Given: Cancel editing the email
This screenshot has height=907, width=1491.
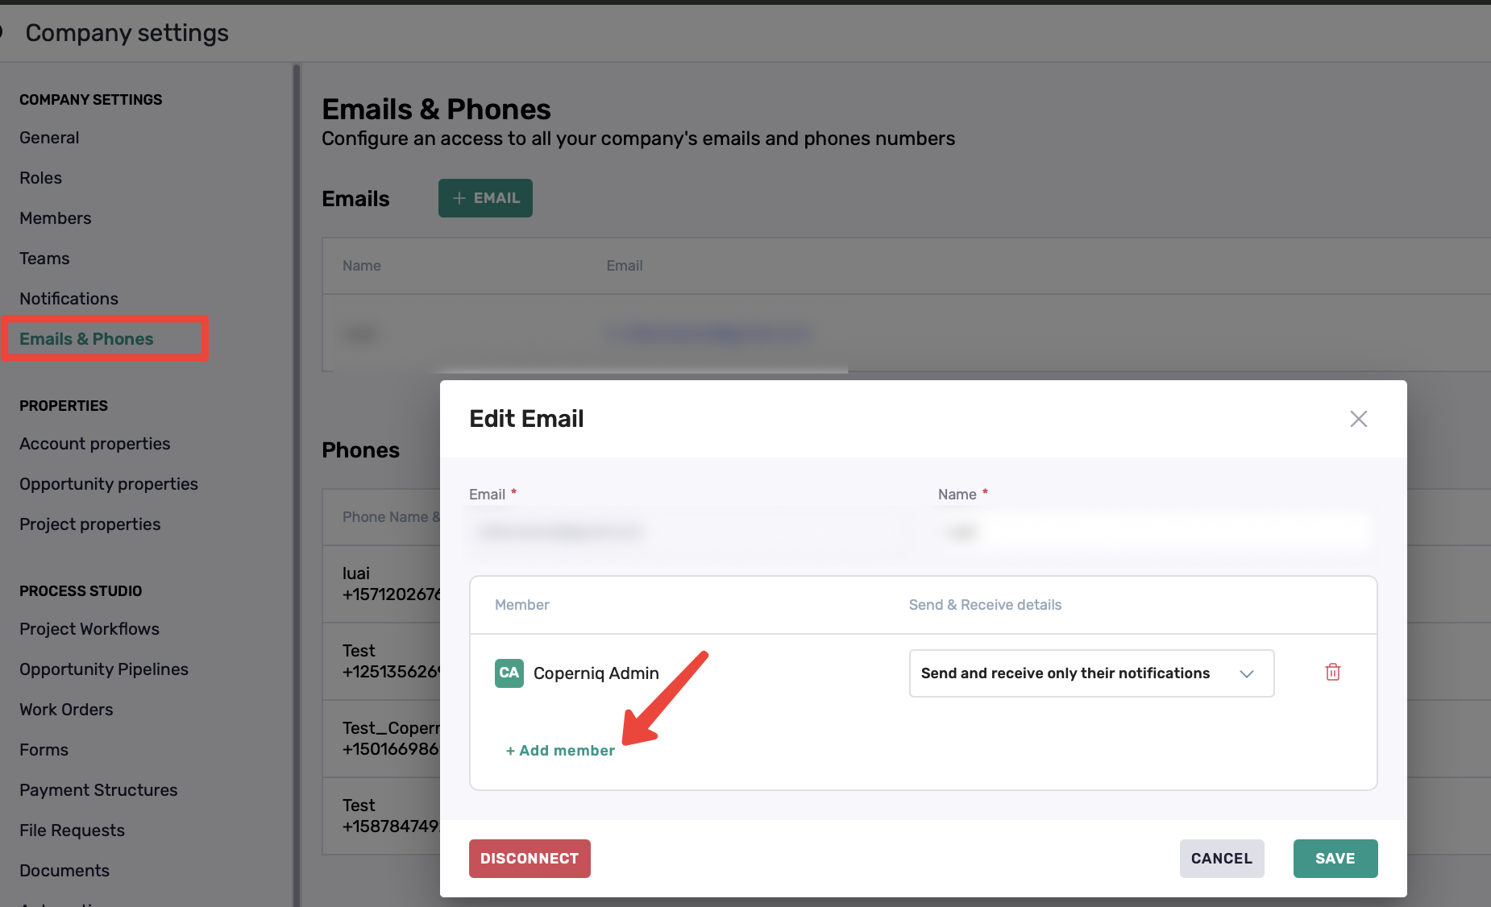Looking at the screenshot, I should [x=1222, y=859].
